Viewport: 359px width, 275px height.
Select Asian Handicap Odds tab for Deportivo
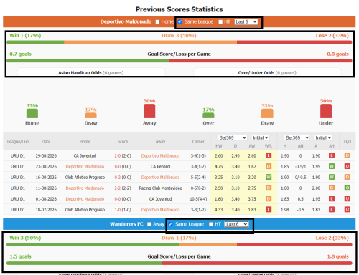pyautogui.click(x=91, y=72)
